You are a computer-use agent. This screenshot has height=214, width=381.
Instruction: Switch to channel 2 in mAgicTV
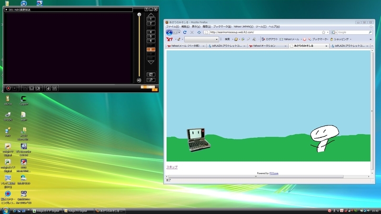point(151,23)
